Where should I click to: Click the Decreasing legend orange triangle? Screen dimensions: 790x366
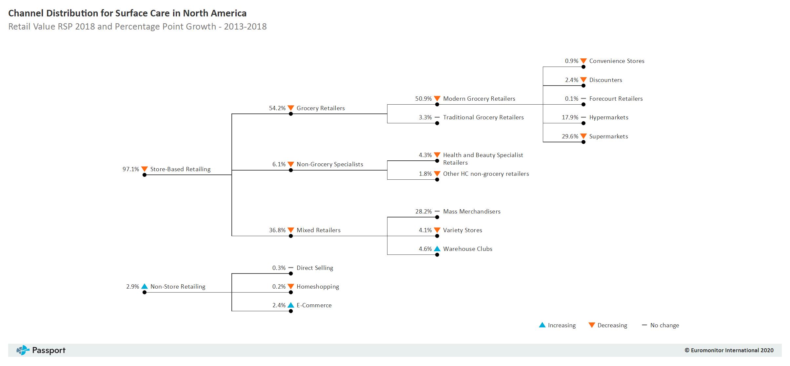[x=592, y=325]
